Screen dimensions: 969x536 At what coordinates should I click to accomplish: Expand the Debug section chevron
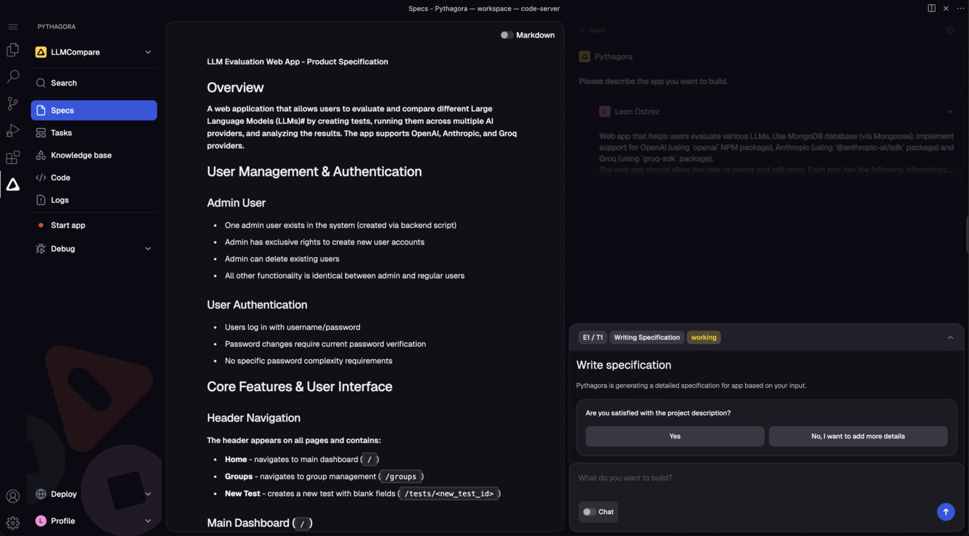tap(148, 248)
